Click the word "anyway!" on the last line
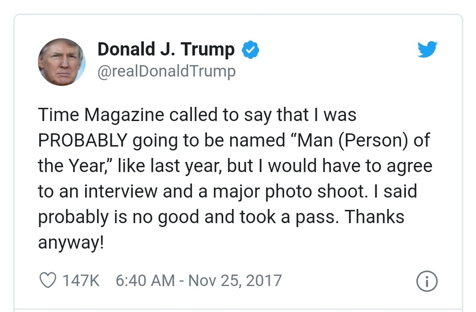The width and height of the screenshot is (476, 312). coord(70,242)
